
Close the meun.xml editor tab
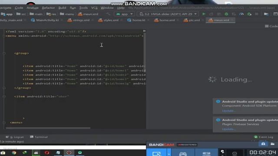click(232, 20)
